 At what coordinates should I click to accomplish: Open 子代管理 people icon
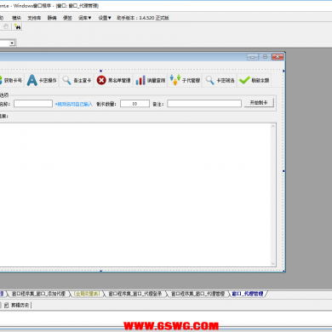(x=175, y=80)
